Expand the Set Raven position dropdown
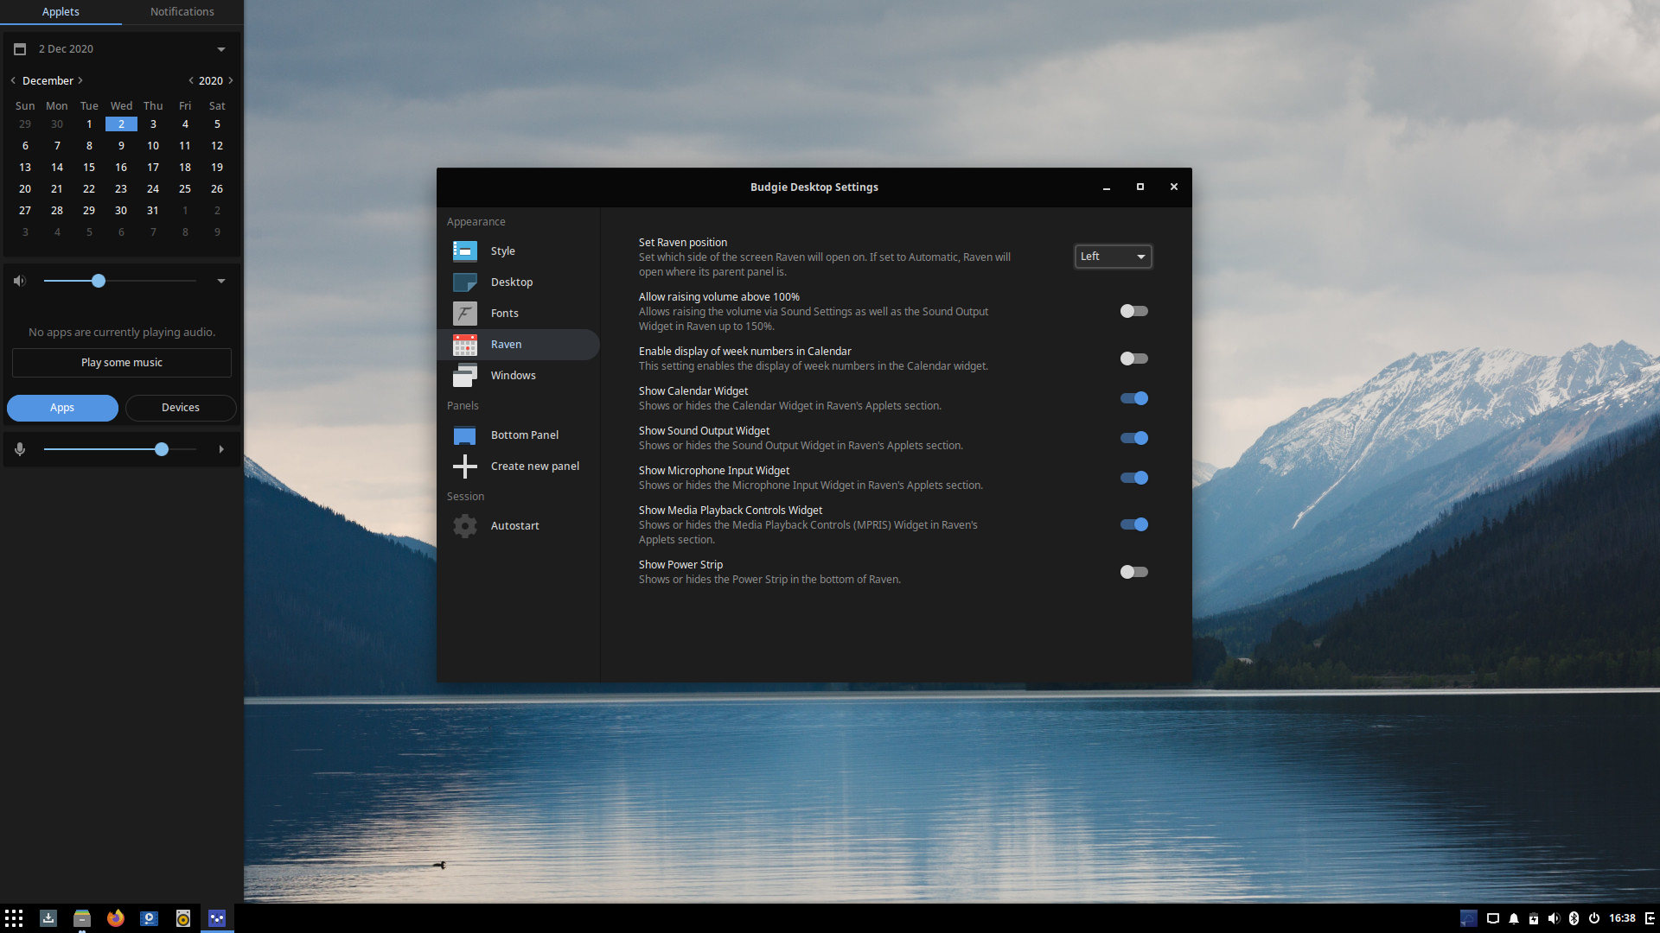 (1113, 255)
